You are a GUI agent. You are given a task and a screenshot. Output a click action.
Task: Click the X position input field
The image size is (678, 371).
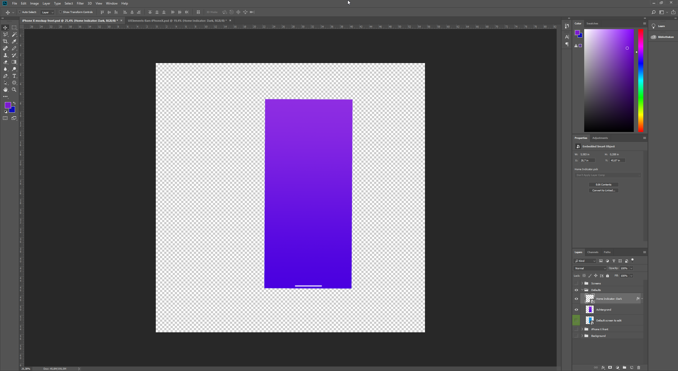pos(587,160)
